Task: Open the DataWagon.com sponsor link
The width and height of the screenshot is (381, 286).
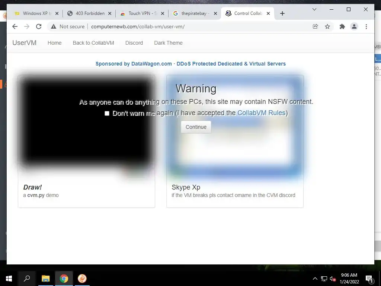Action: (x=190, y=64)
